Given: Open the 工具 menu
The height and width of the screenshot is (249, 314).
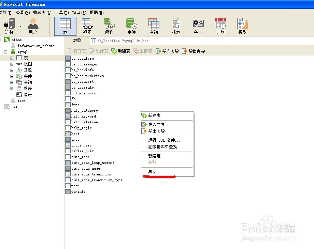Looking at the screenshot, I should tap(62, 13).
